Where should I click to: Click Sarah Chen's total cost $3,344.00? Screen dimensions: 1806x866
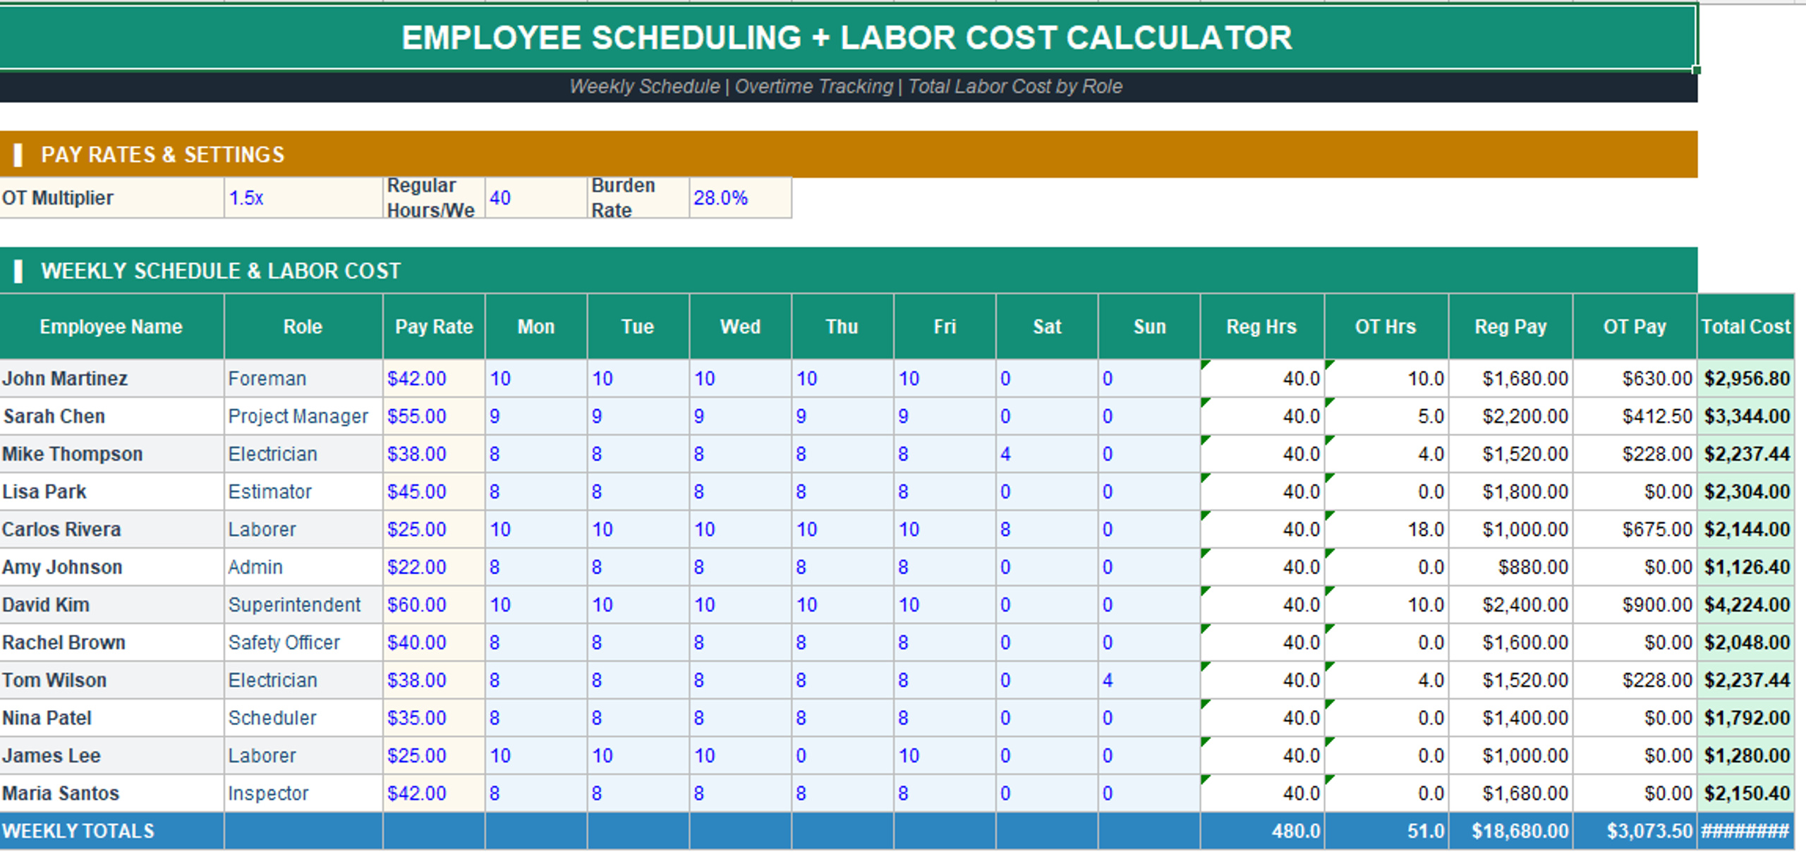pos(1745,417)
